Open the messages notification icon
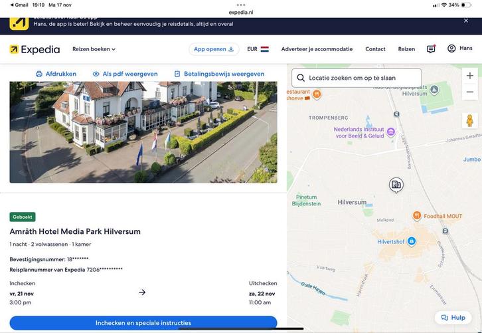Viewport: 482px width, 333px height. coord(431,49)
